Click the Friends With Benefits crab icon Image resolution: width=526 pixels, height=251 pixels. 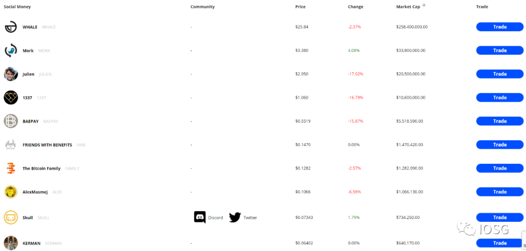(x=11, y=145)
